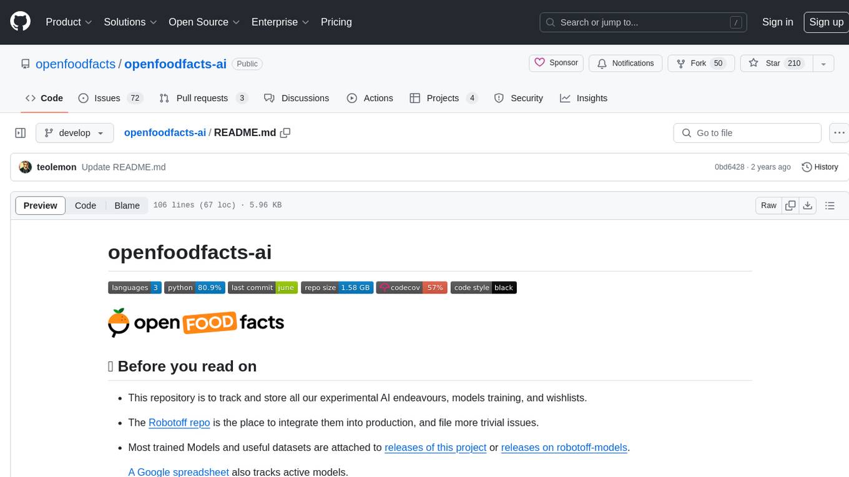Copy the README.md file path
The height and width of the screenshot is (477, 849).
285,133
